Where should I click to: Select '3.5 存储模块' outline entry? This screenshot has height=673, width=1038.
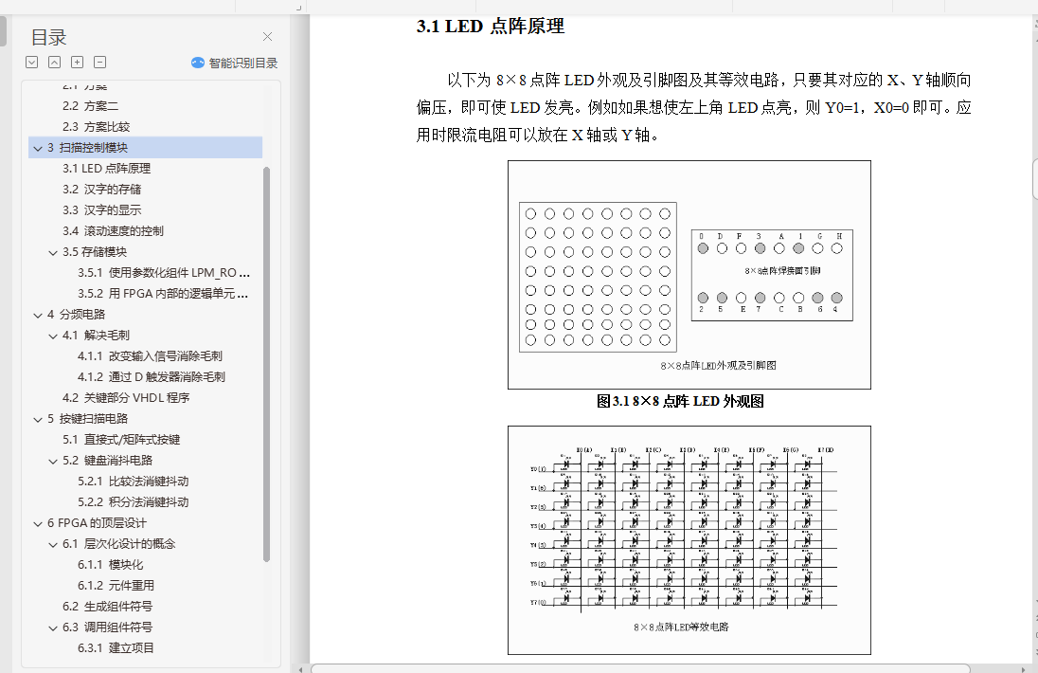[95, 252]
